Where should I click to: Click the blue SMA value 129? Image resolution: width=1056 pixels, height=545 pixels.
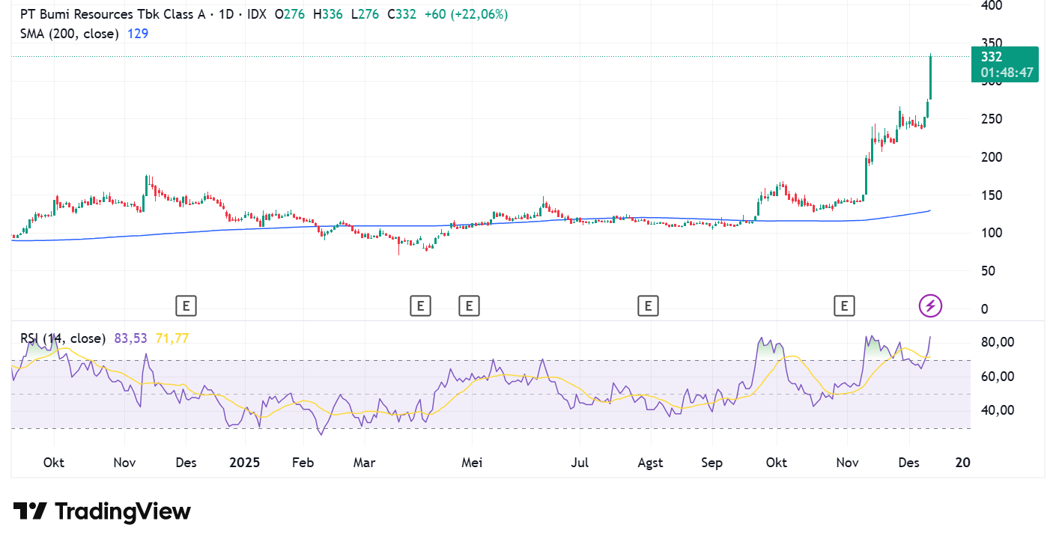[138, 34]
